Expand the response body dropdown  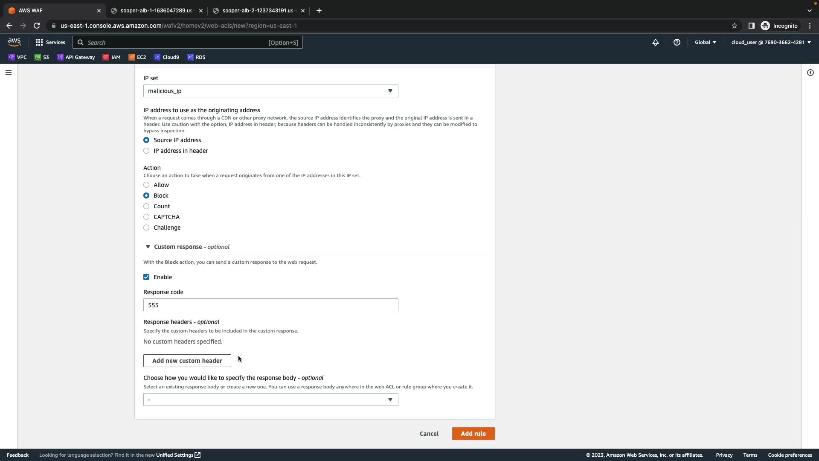click(270, 400)
